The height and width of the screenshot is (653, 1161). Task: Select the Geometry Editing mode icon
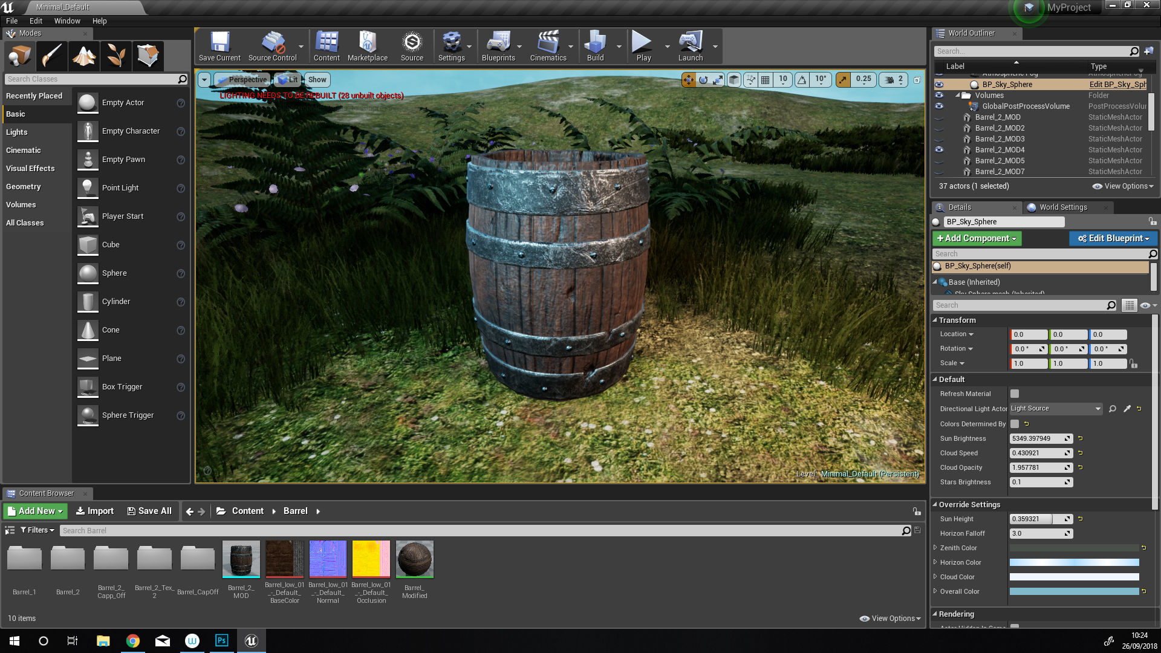[148, 56]
